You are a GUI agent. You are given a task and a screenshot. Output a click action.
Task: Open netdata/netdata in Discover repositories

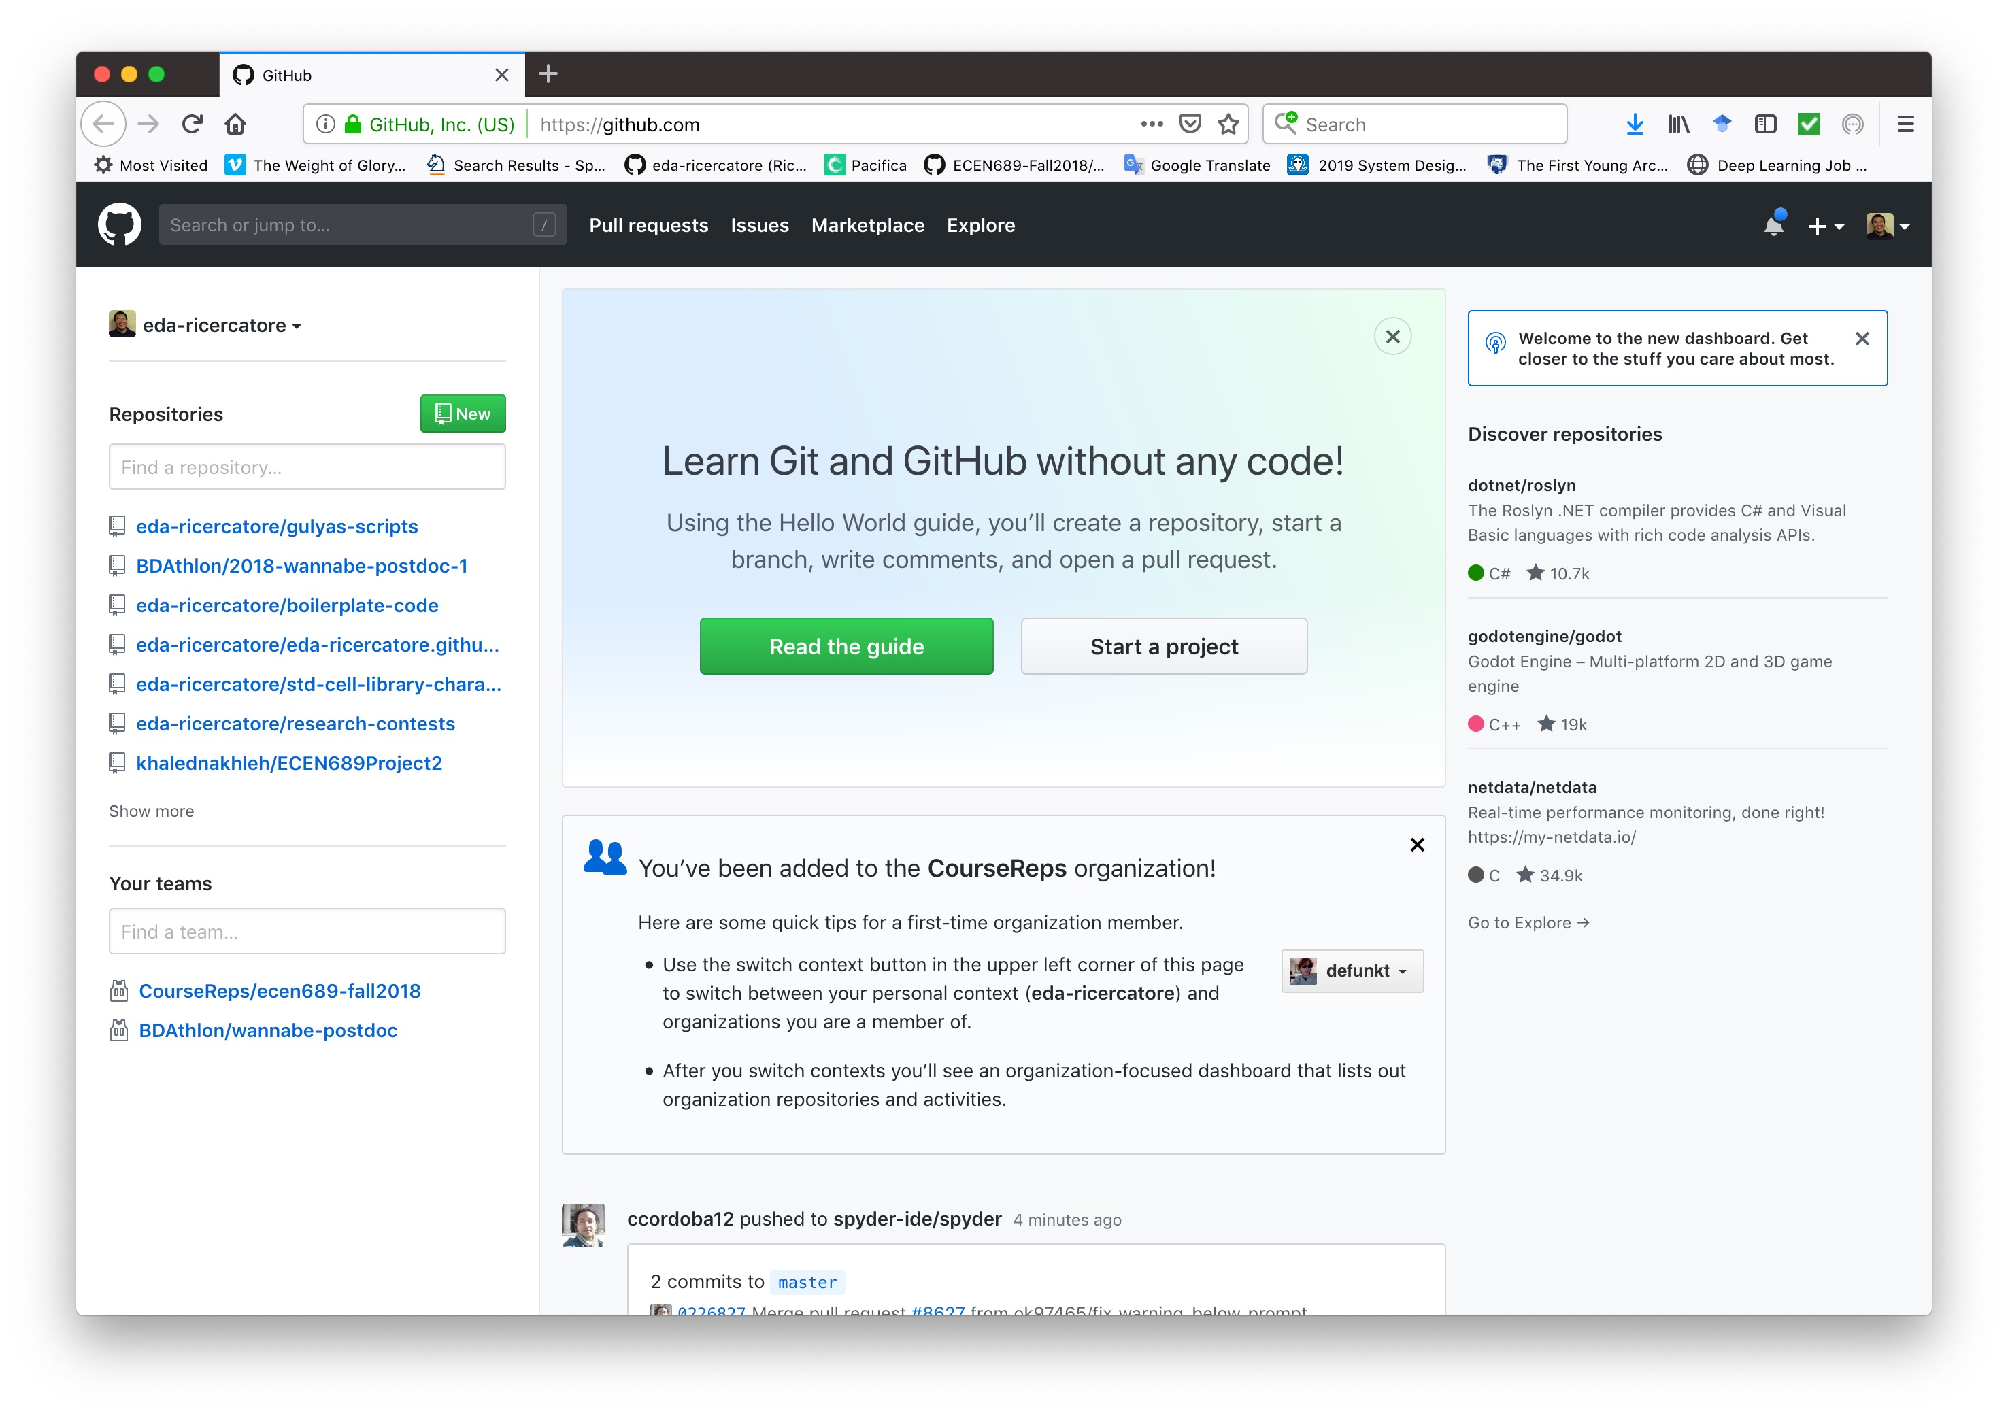1531,787
